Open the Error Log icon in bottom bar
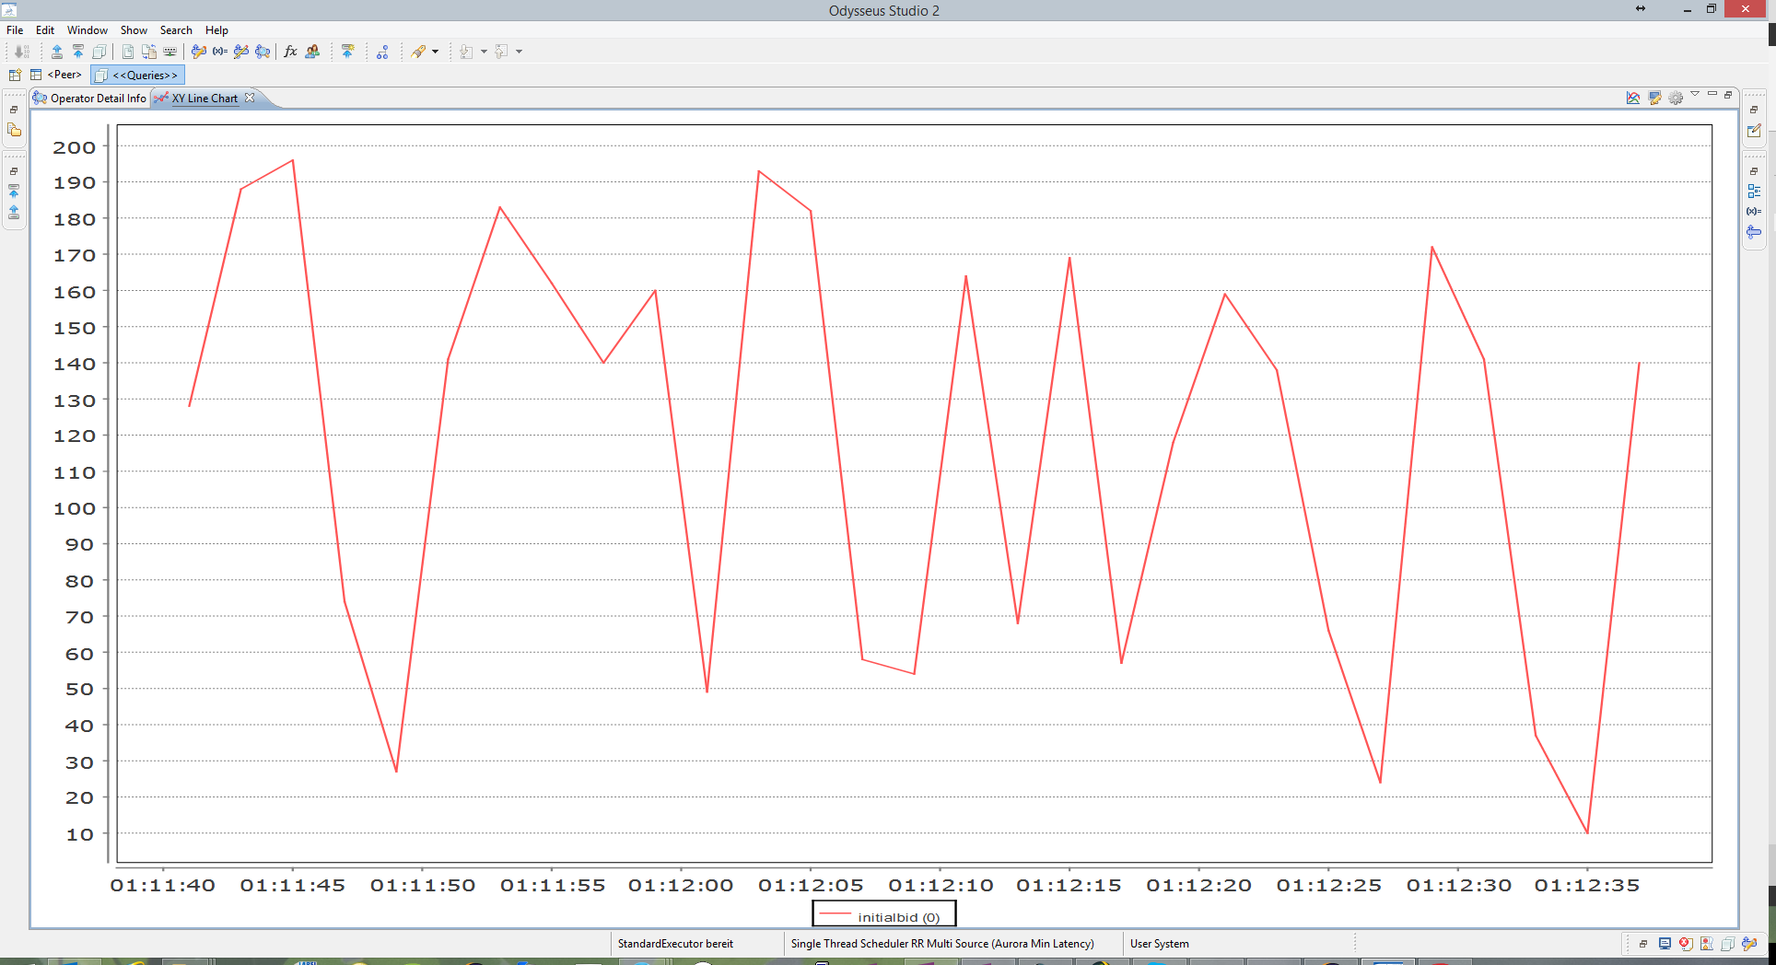 [1685, 944]
